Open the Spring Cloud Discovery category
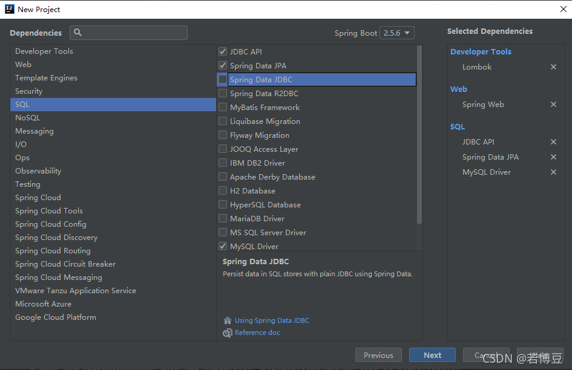 [113, 238]
